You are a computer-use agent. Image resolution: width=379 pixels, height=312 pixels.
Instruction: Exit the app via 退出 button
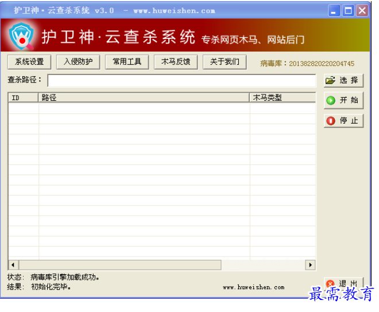343,283
